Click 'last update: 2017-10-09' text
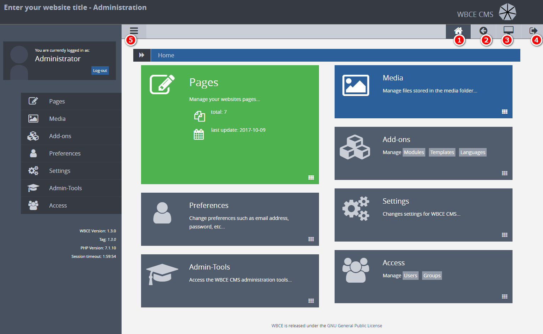Viewport: 543px width, 334px height. (x=238, y=130)
